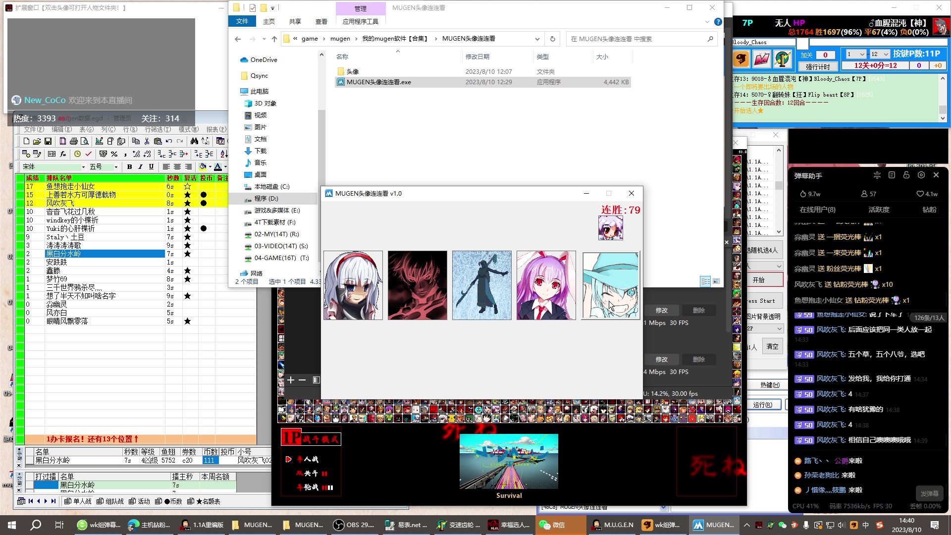Screen dimensions: 951x535
Task: Toggle Italic formatting in spreadsheet
Action: [141, 167]
